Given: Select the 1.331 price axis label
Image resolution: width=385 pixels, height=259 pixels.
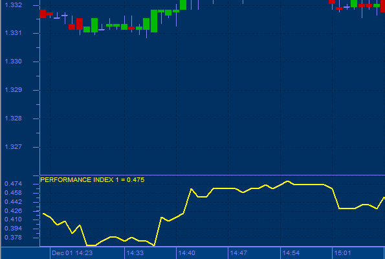Looking at the screenshot, I should pos(13,32).
